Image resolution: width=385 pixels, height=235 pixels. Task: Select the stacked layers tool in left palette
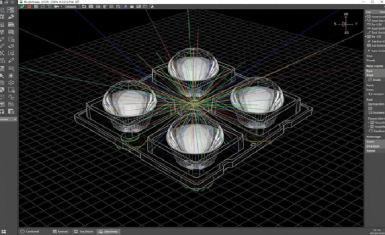pos(11,83)
